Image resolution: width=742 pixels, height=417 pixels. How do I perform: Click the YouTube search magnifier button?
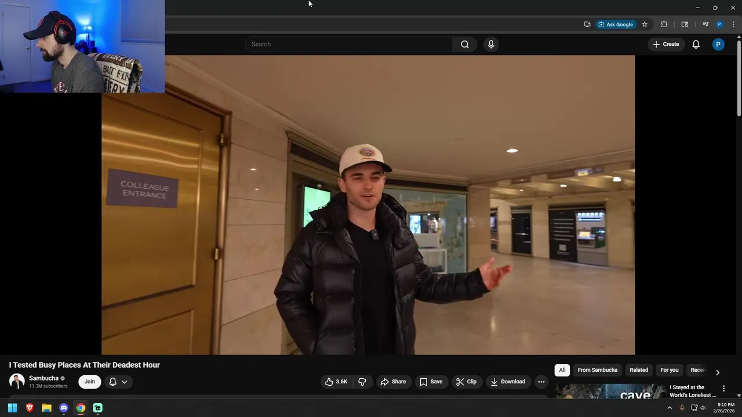pos(464,44)
